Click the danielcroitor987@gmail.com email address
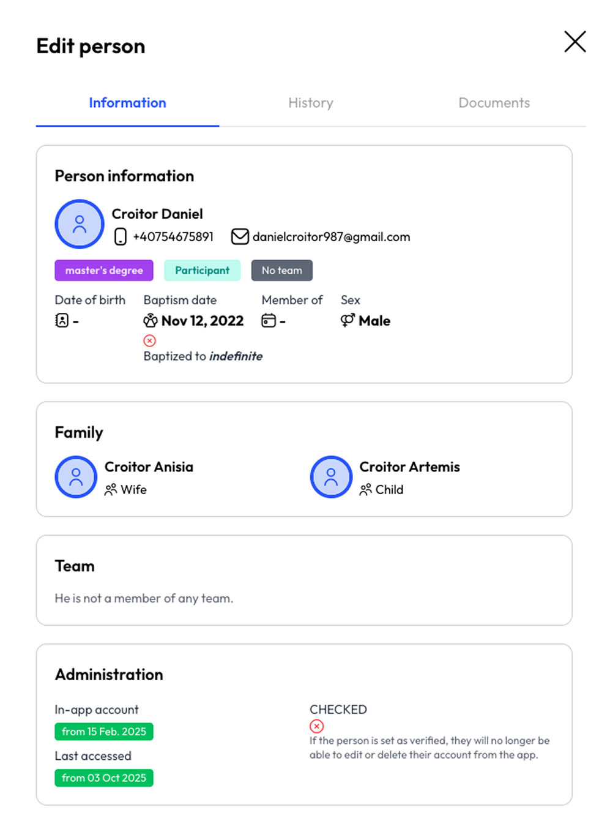610x840 pixels. 331,237
